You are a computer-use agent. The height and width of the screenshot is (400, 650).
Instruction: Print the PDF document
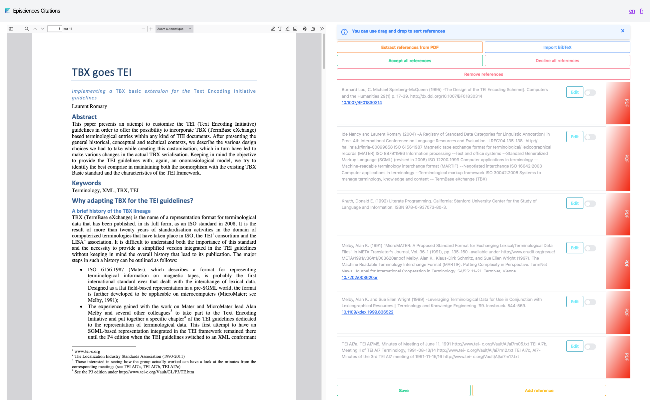click(x=304, y=29)
